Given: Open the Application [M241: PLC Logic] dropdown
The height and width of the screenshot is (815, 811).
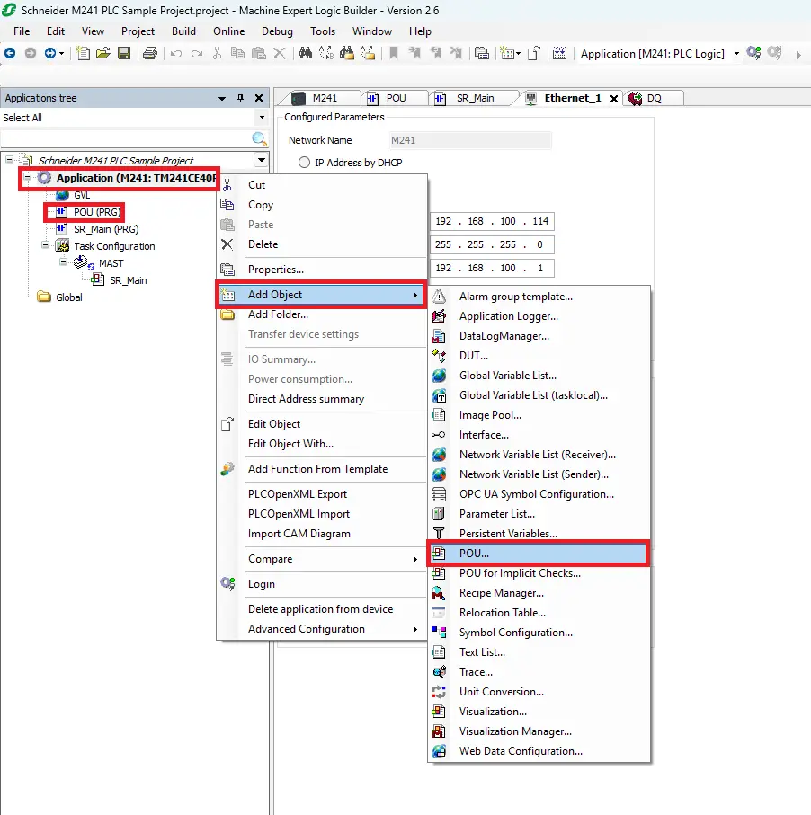Looking at the screenshot, I should (736, 54).
